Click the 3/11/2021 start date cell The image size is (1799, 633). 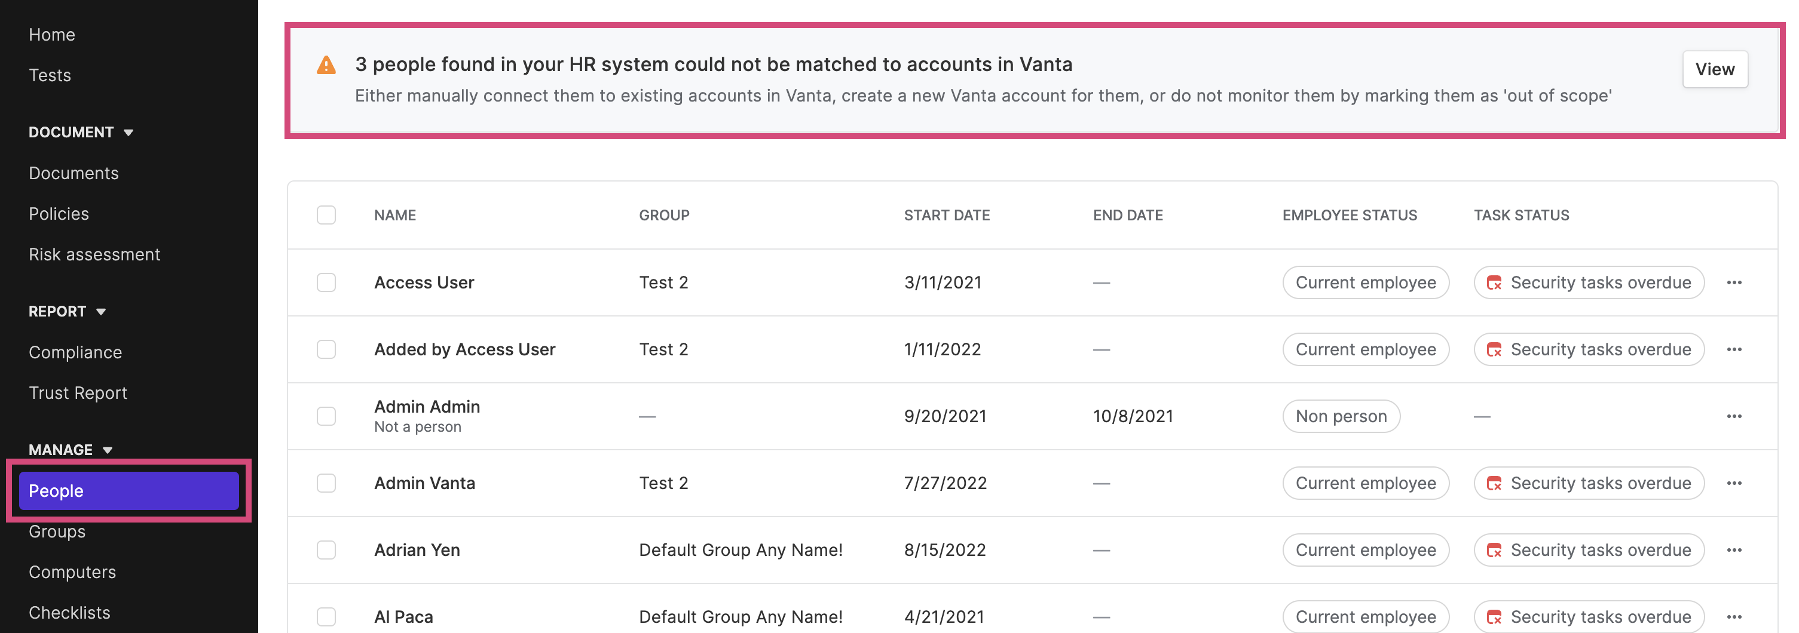[943, 282]
